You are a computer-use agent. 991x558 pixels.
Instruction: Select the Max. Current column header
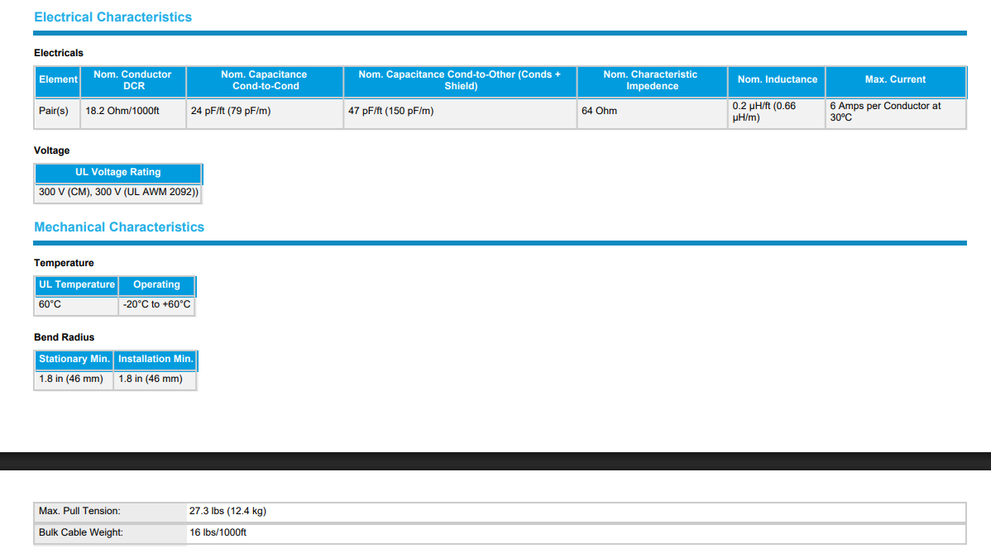[896, 80]
